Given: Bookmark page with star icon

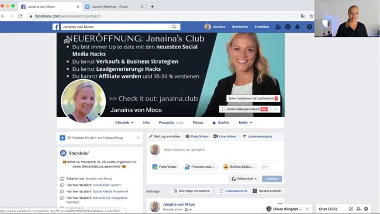Looking at the screenshot, I should [x=311, y=16].
